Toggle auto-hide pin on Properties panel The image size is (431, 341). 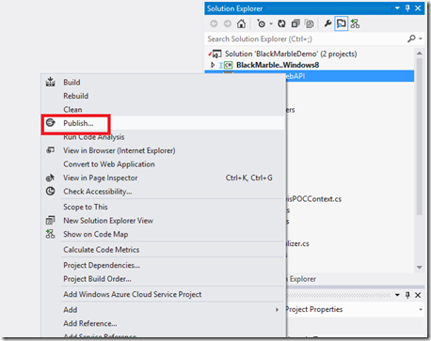click(x=407, y=295)
